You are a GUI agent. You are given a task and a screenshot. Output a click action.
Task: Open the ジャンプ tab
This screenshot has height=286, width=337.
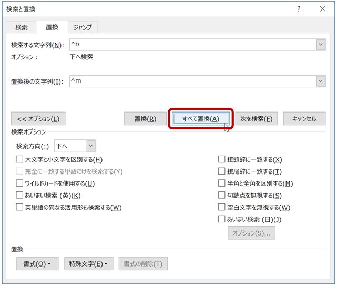(x=83, y=27)
